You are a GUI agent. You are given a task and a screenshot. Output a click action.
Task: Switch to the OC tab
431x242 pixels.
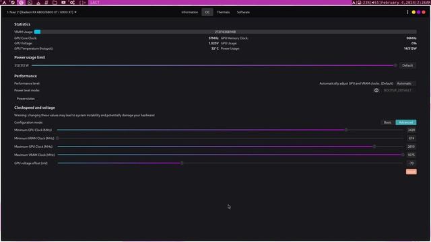pos(207,12)
